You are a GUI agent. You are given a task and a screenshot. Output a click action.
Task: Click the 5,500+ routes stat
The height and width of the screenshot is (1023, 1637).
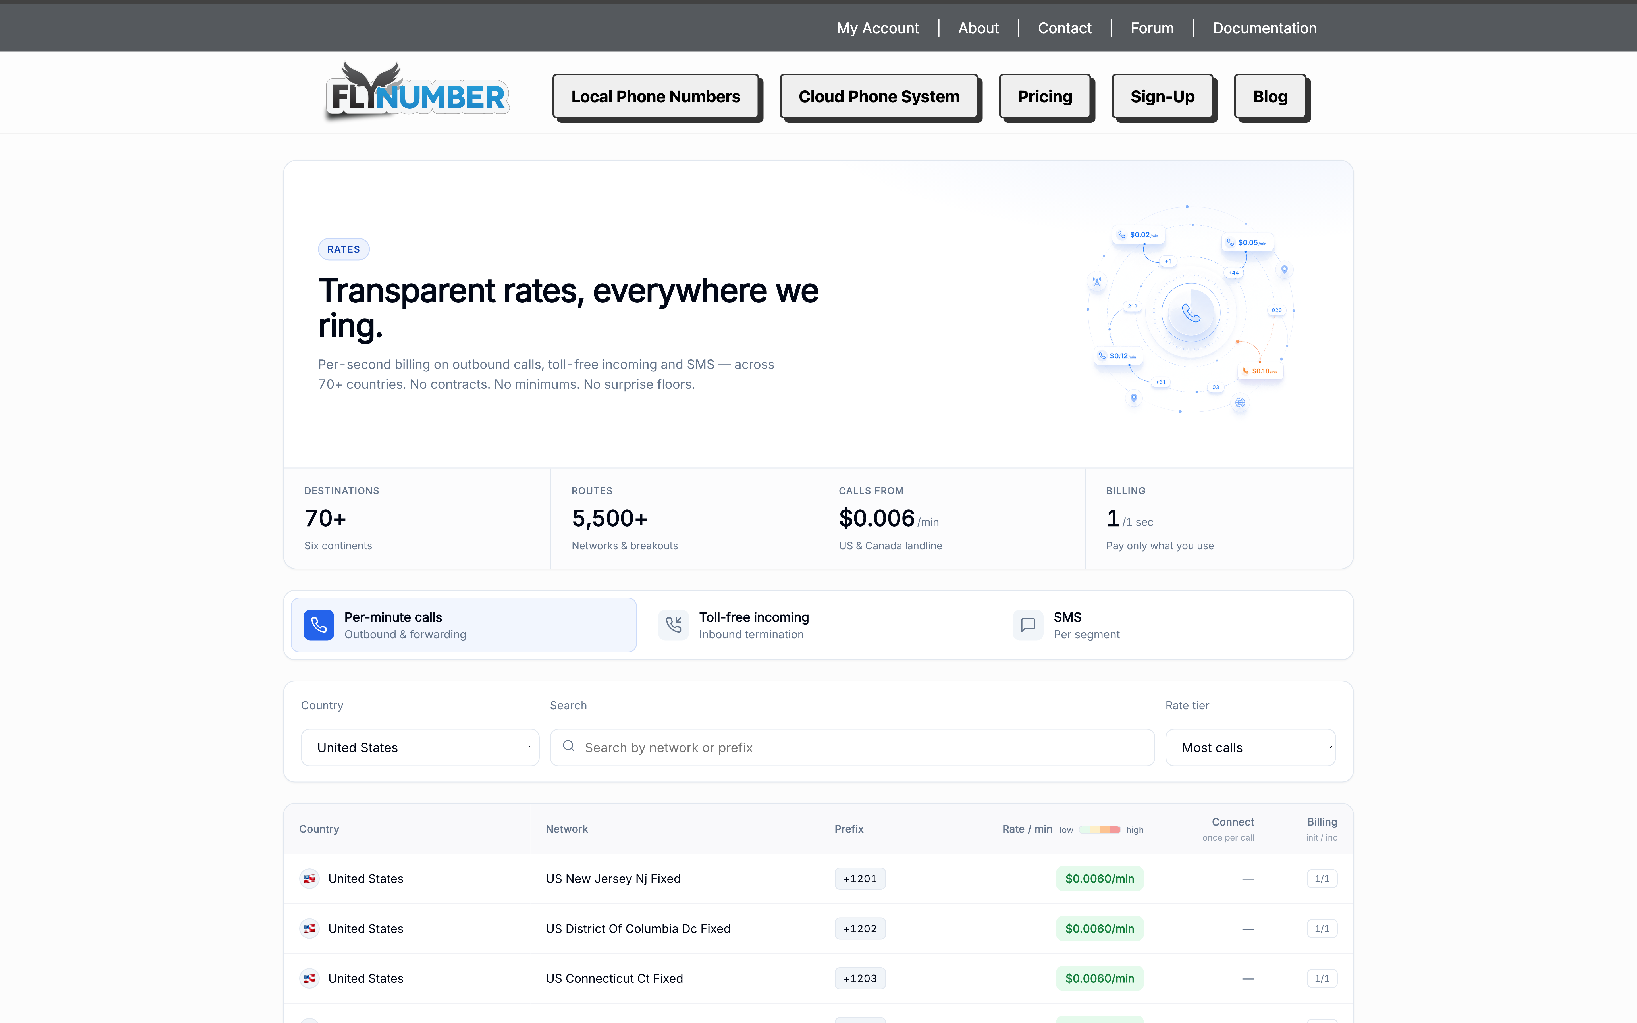610,518
